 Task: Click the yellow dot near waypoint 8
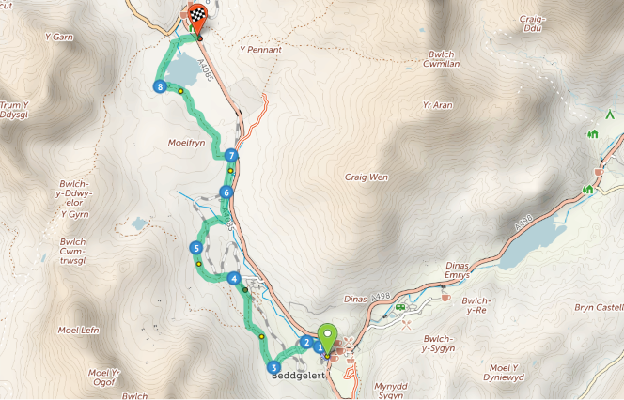tap(180, 91)
